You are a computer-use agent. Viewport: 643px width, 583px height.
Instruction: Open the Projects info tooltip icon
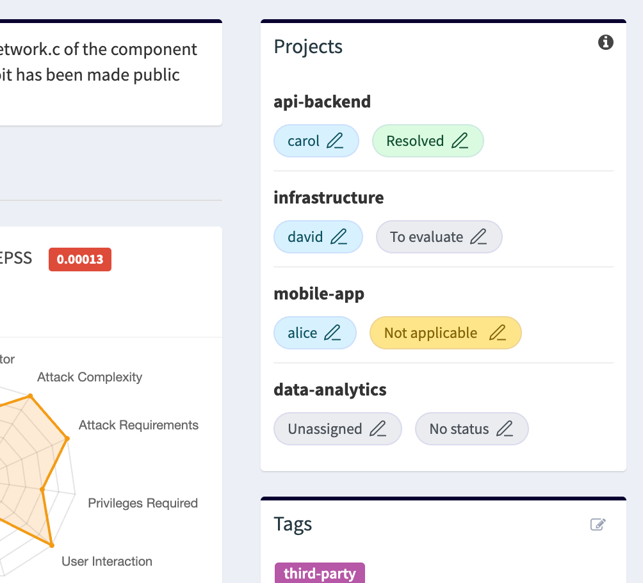pyautogui.click(x=605, y=42)
